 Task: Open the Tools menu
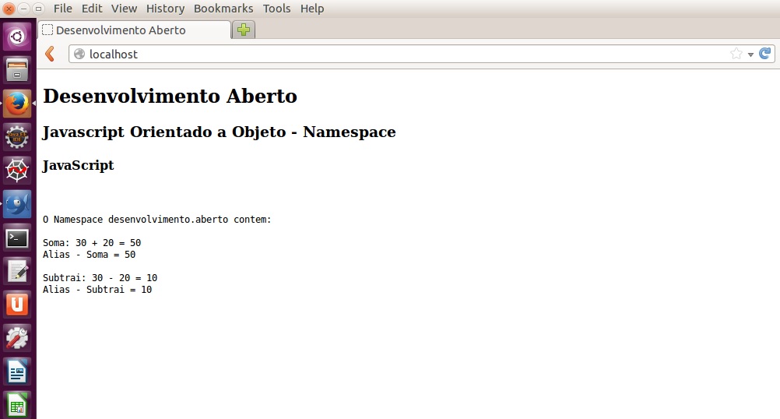pyautogui.click(x=276, y=9)
